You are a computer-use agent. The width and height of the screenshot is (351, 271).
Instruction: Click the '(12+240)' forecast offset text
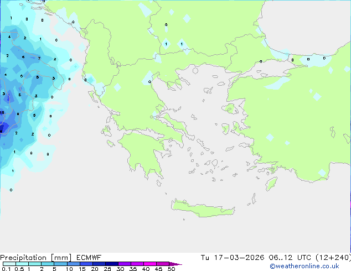(x=333, y=258)
